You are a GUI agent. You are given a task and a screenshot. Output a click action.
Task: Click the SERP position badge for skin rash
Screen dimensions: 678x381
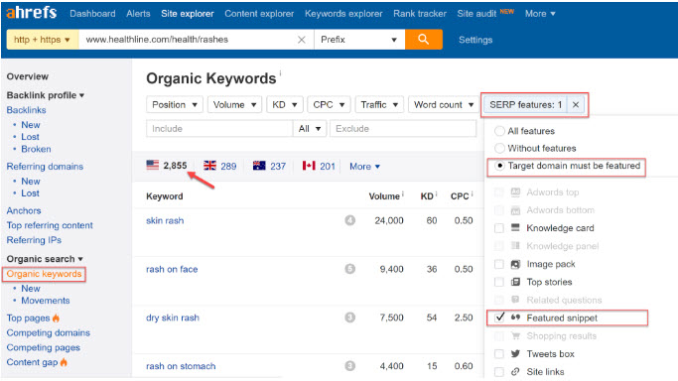(x=349, y=220)
